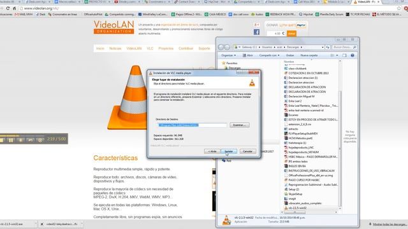Select the HCM.Metodos.part1 file icon
Screen dimensions: 408x229
(x=286, y=138)
